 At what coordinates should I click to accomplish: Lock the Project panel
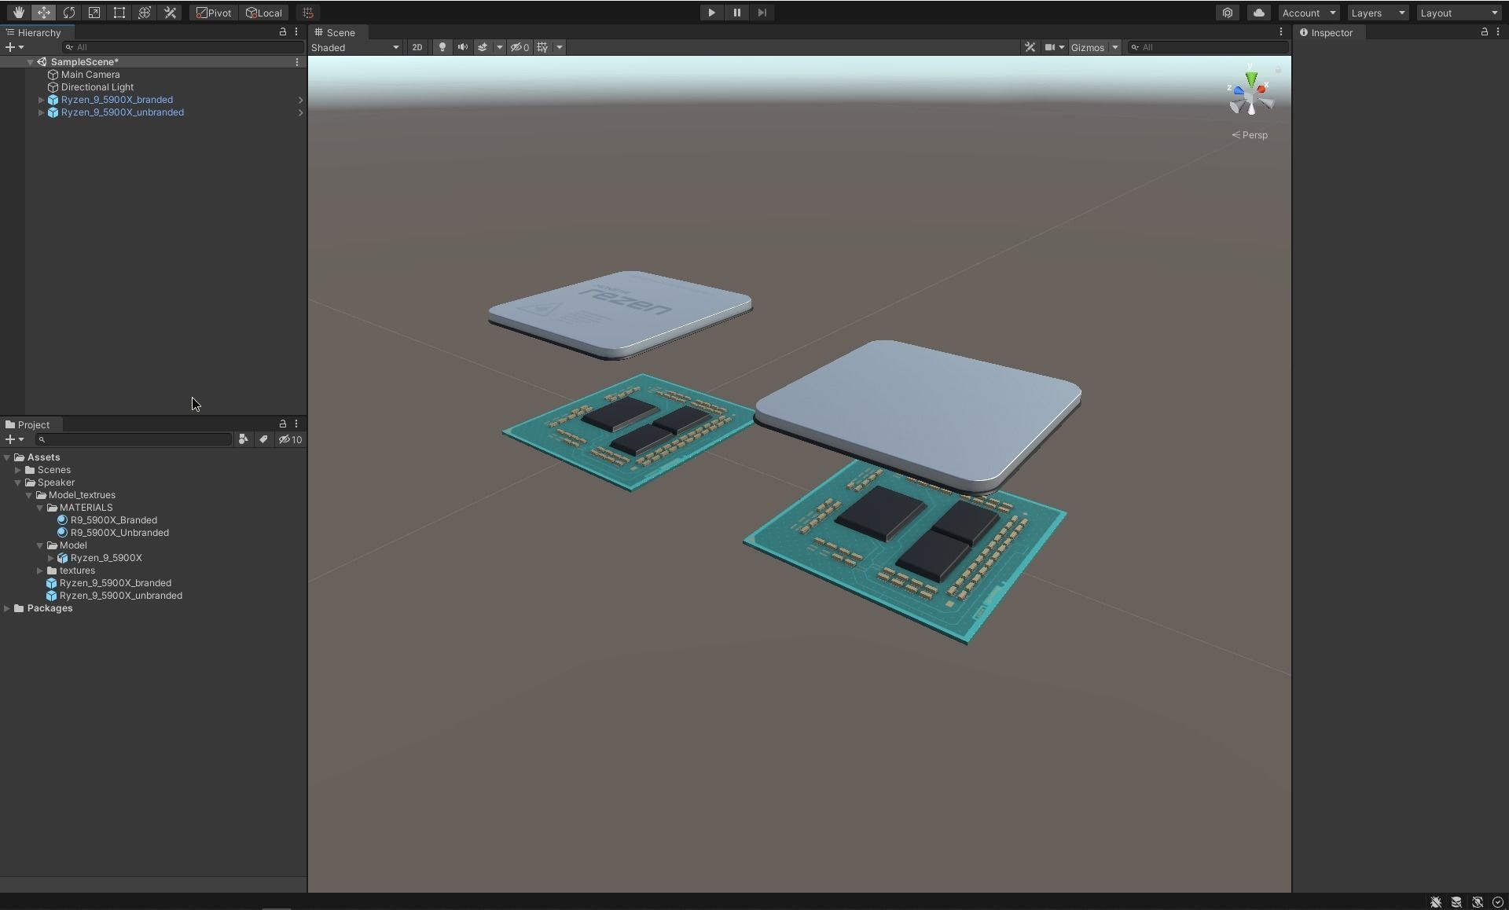click(283, 424)
